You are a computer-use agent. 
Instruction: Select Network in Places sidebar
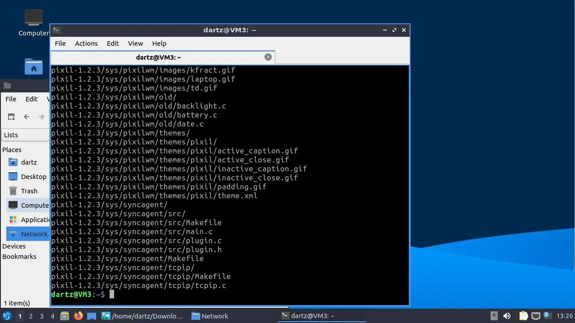coord(28,234)
